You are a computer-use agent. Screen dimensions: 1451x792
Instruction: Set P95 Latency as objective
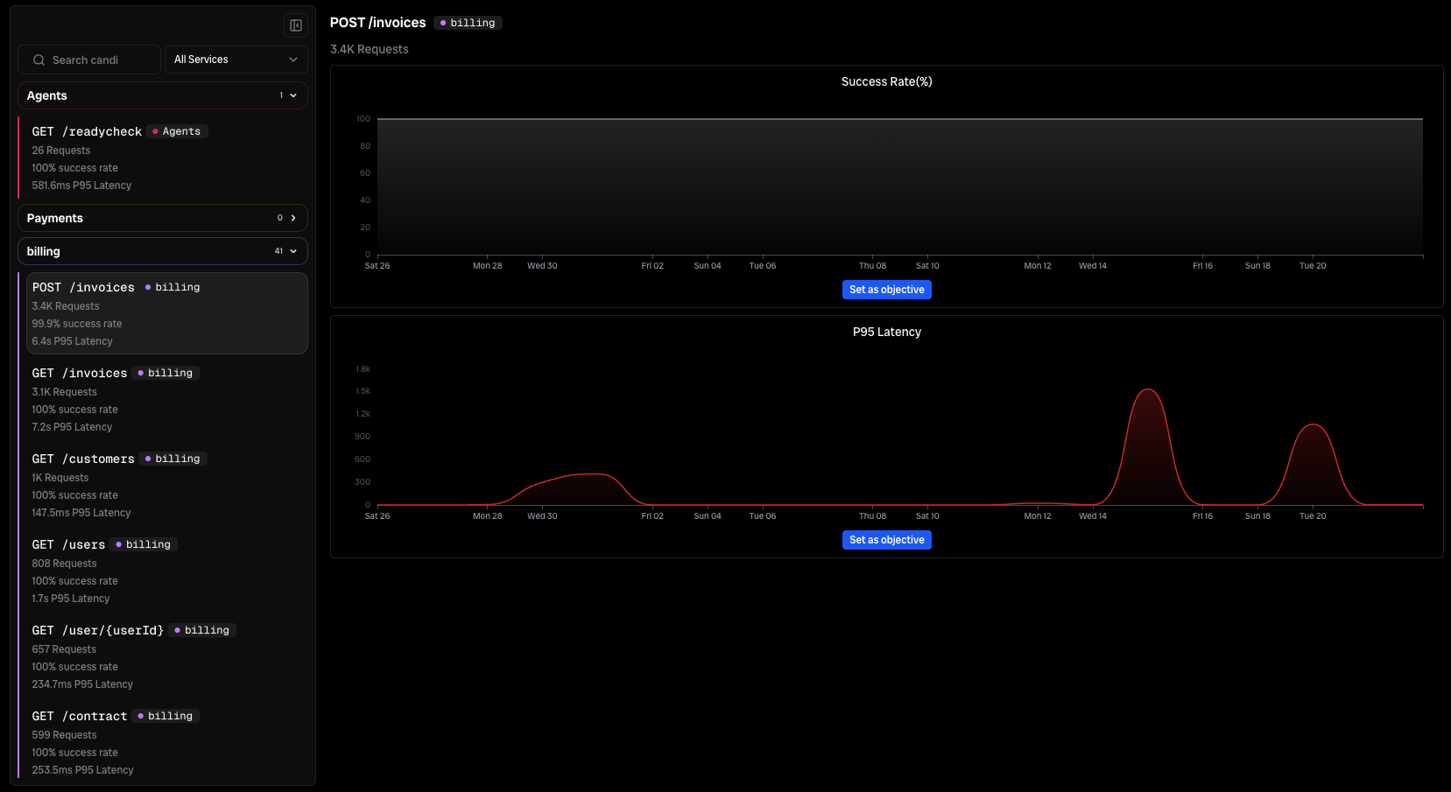point(886,540)
